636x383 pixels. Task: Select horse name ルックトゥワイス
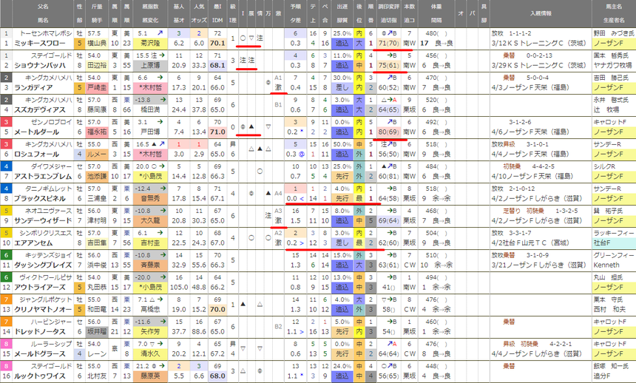point(40,376)
